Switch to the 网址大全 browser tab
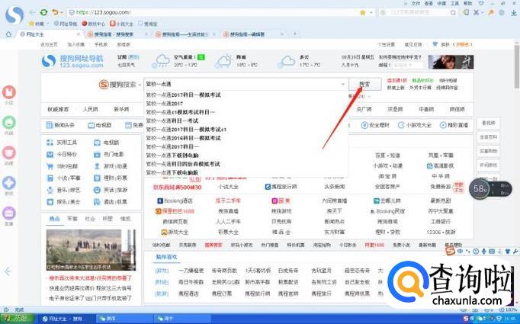Image resolution: width=520 pixels, height=324 pixels. pos(46,34)
